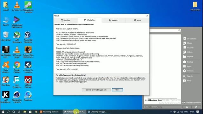Switch to the Platform tab
Image resolution: width=203 pixels, height=114 pixels.
66,20
